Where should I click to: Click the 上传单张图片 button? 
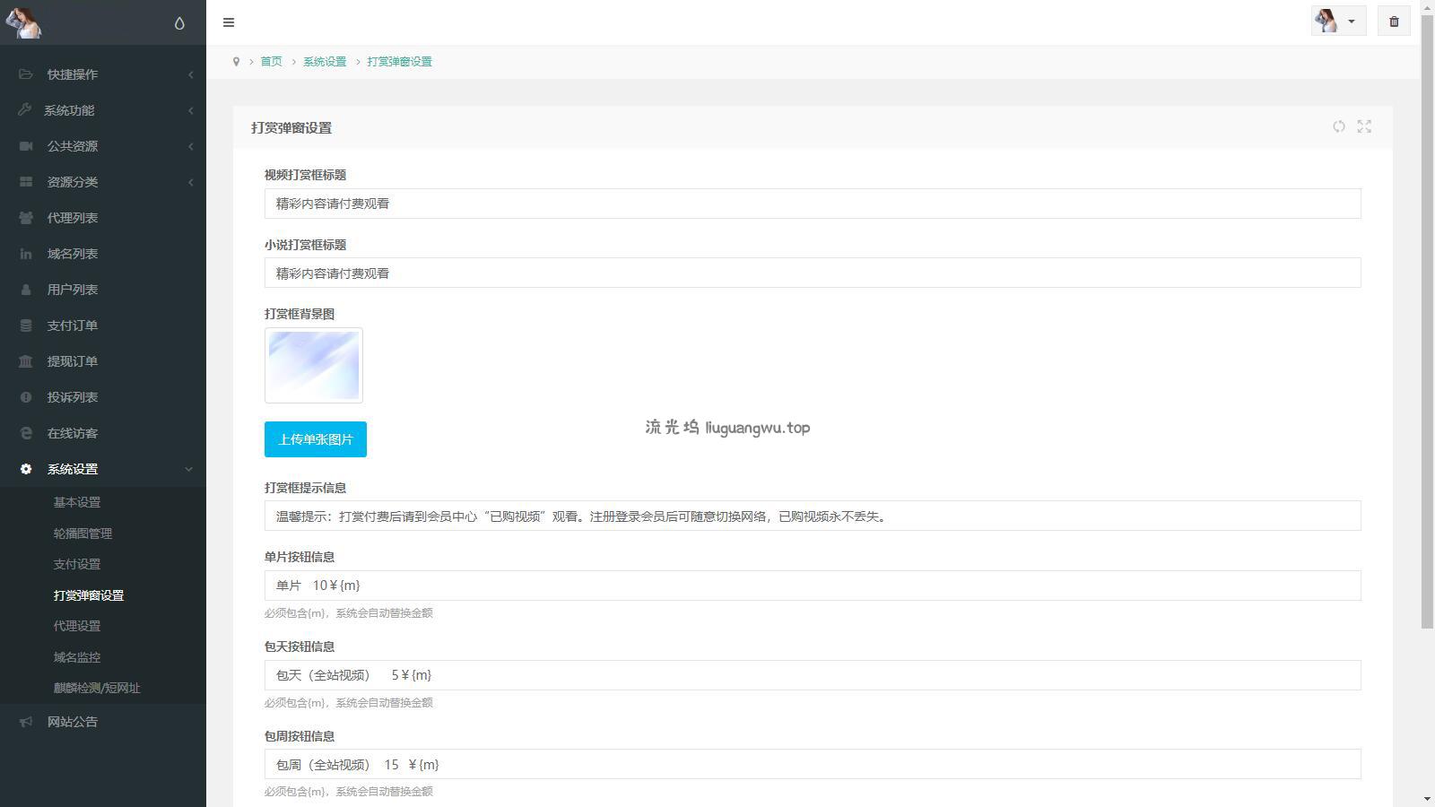(315, 439)
